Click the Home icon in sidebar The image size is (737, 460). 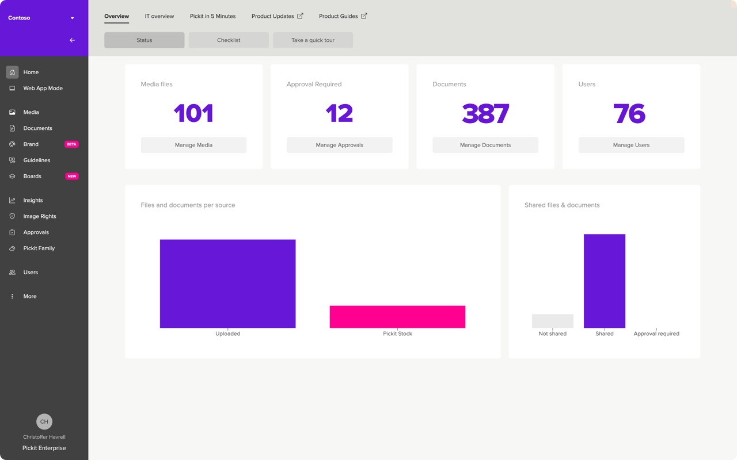click(x=12, y=72)
